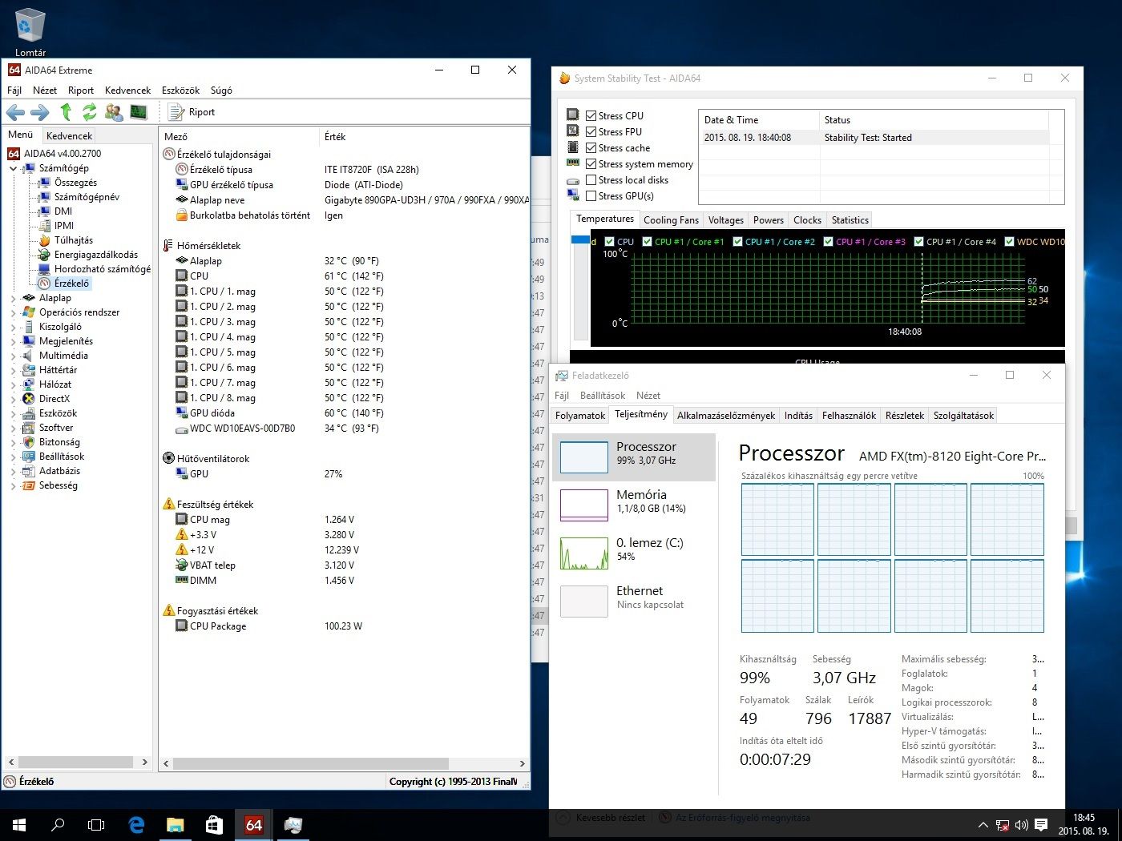Expand the Alaplap tree node
The width and height of the screenshot is (1122, 841).
tap(13, 298)
